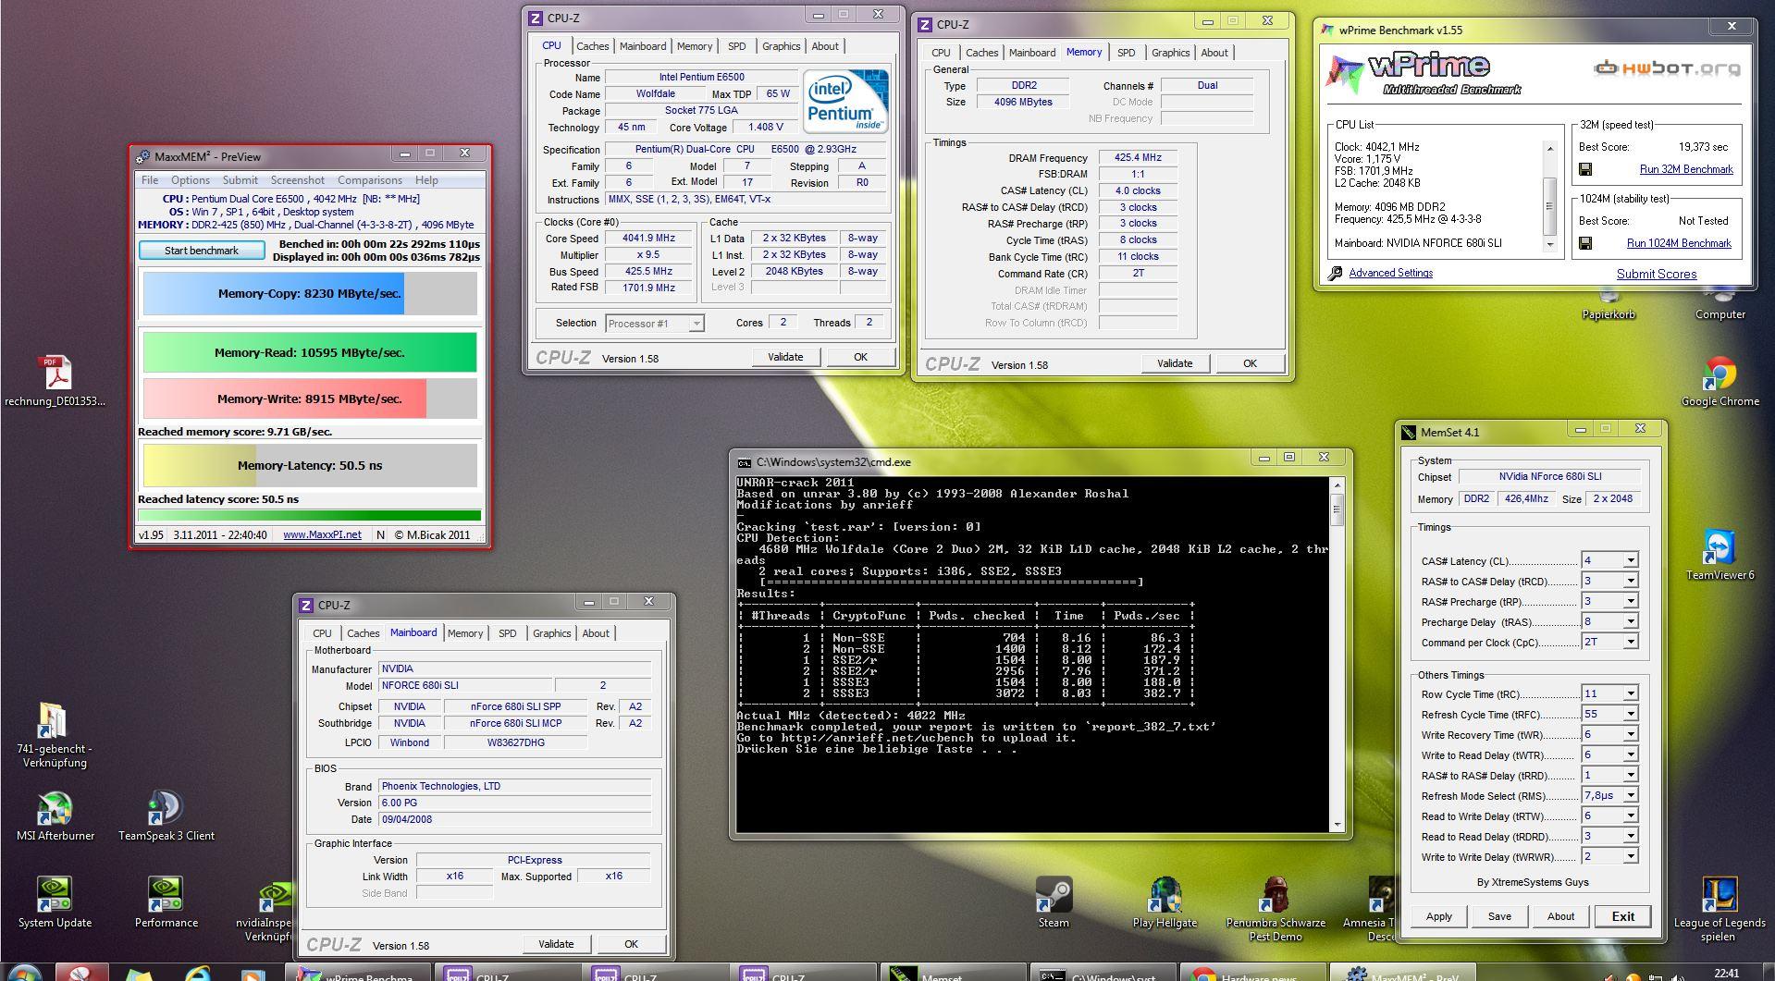
Task: Open the Processor #1 selection combo in CPU-Z
Action: (x=655, y=323)
